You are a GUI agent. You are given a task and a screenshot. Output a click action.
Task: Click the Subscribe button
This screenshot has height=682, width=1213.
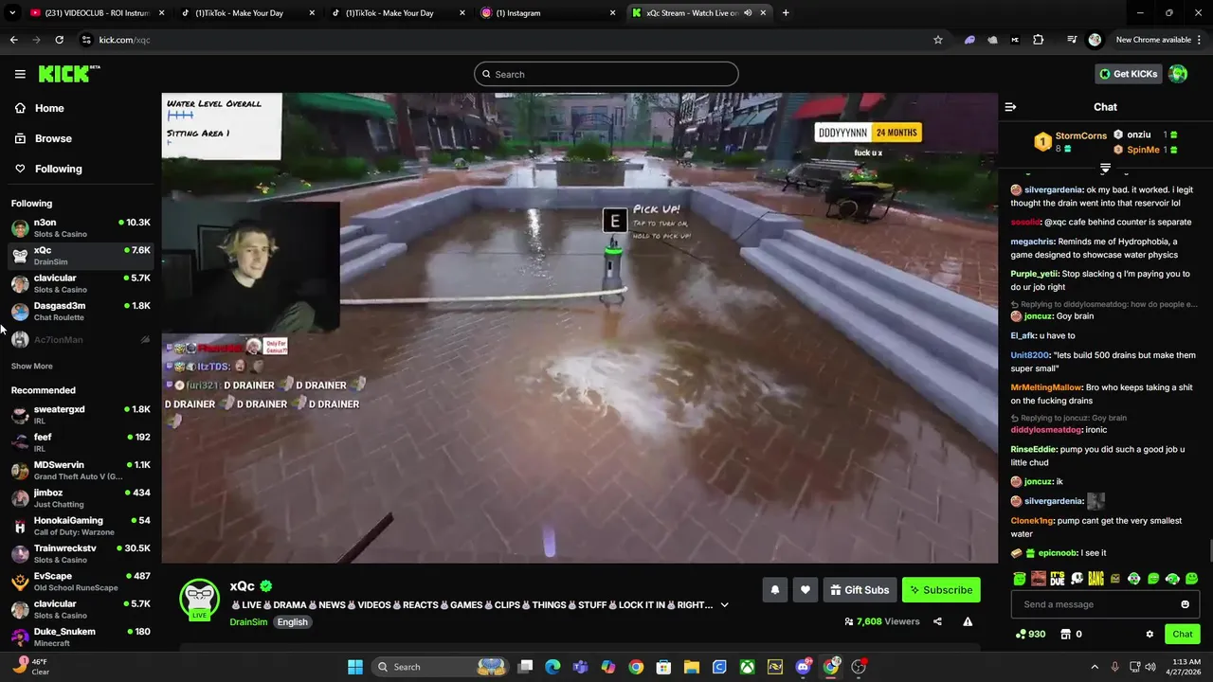(941, 590)
